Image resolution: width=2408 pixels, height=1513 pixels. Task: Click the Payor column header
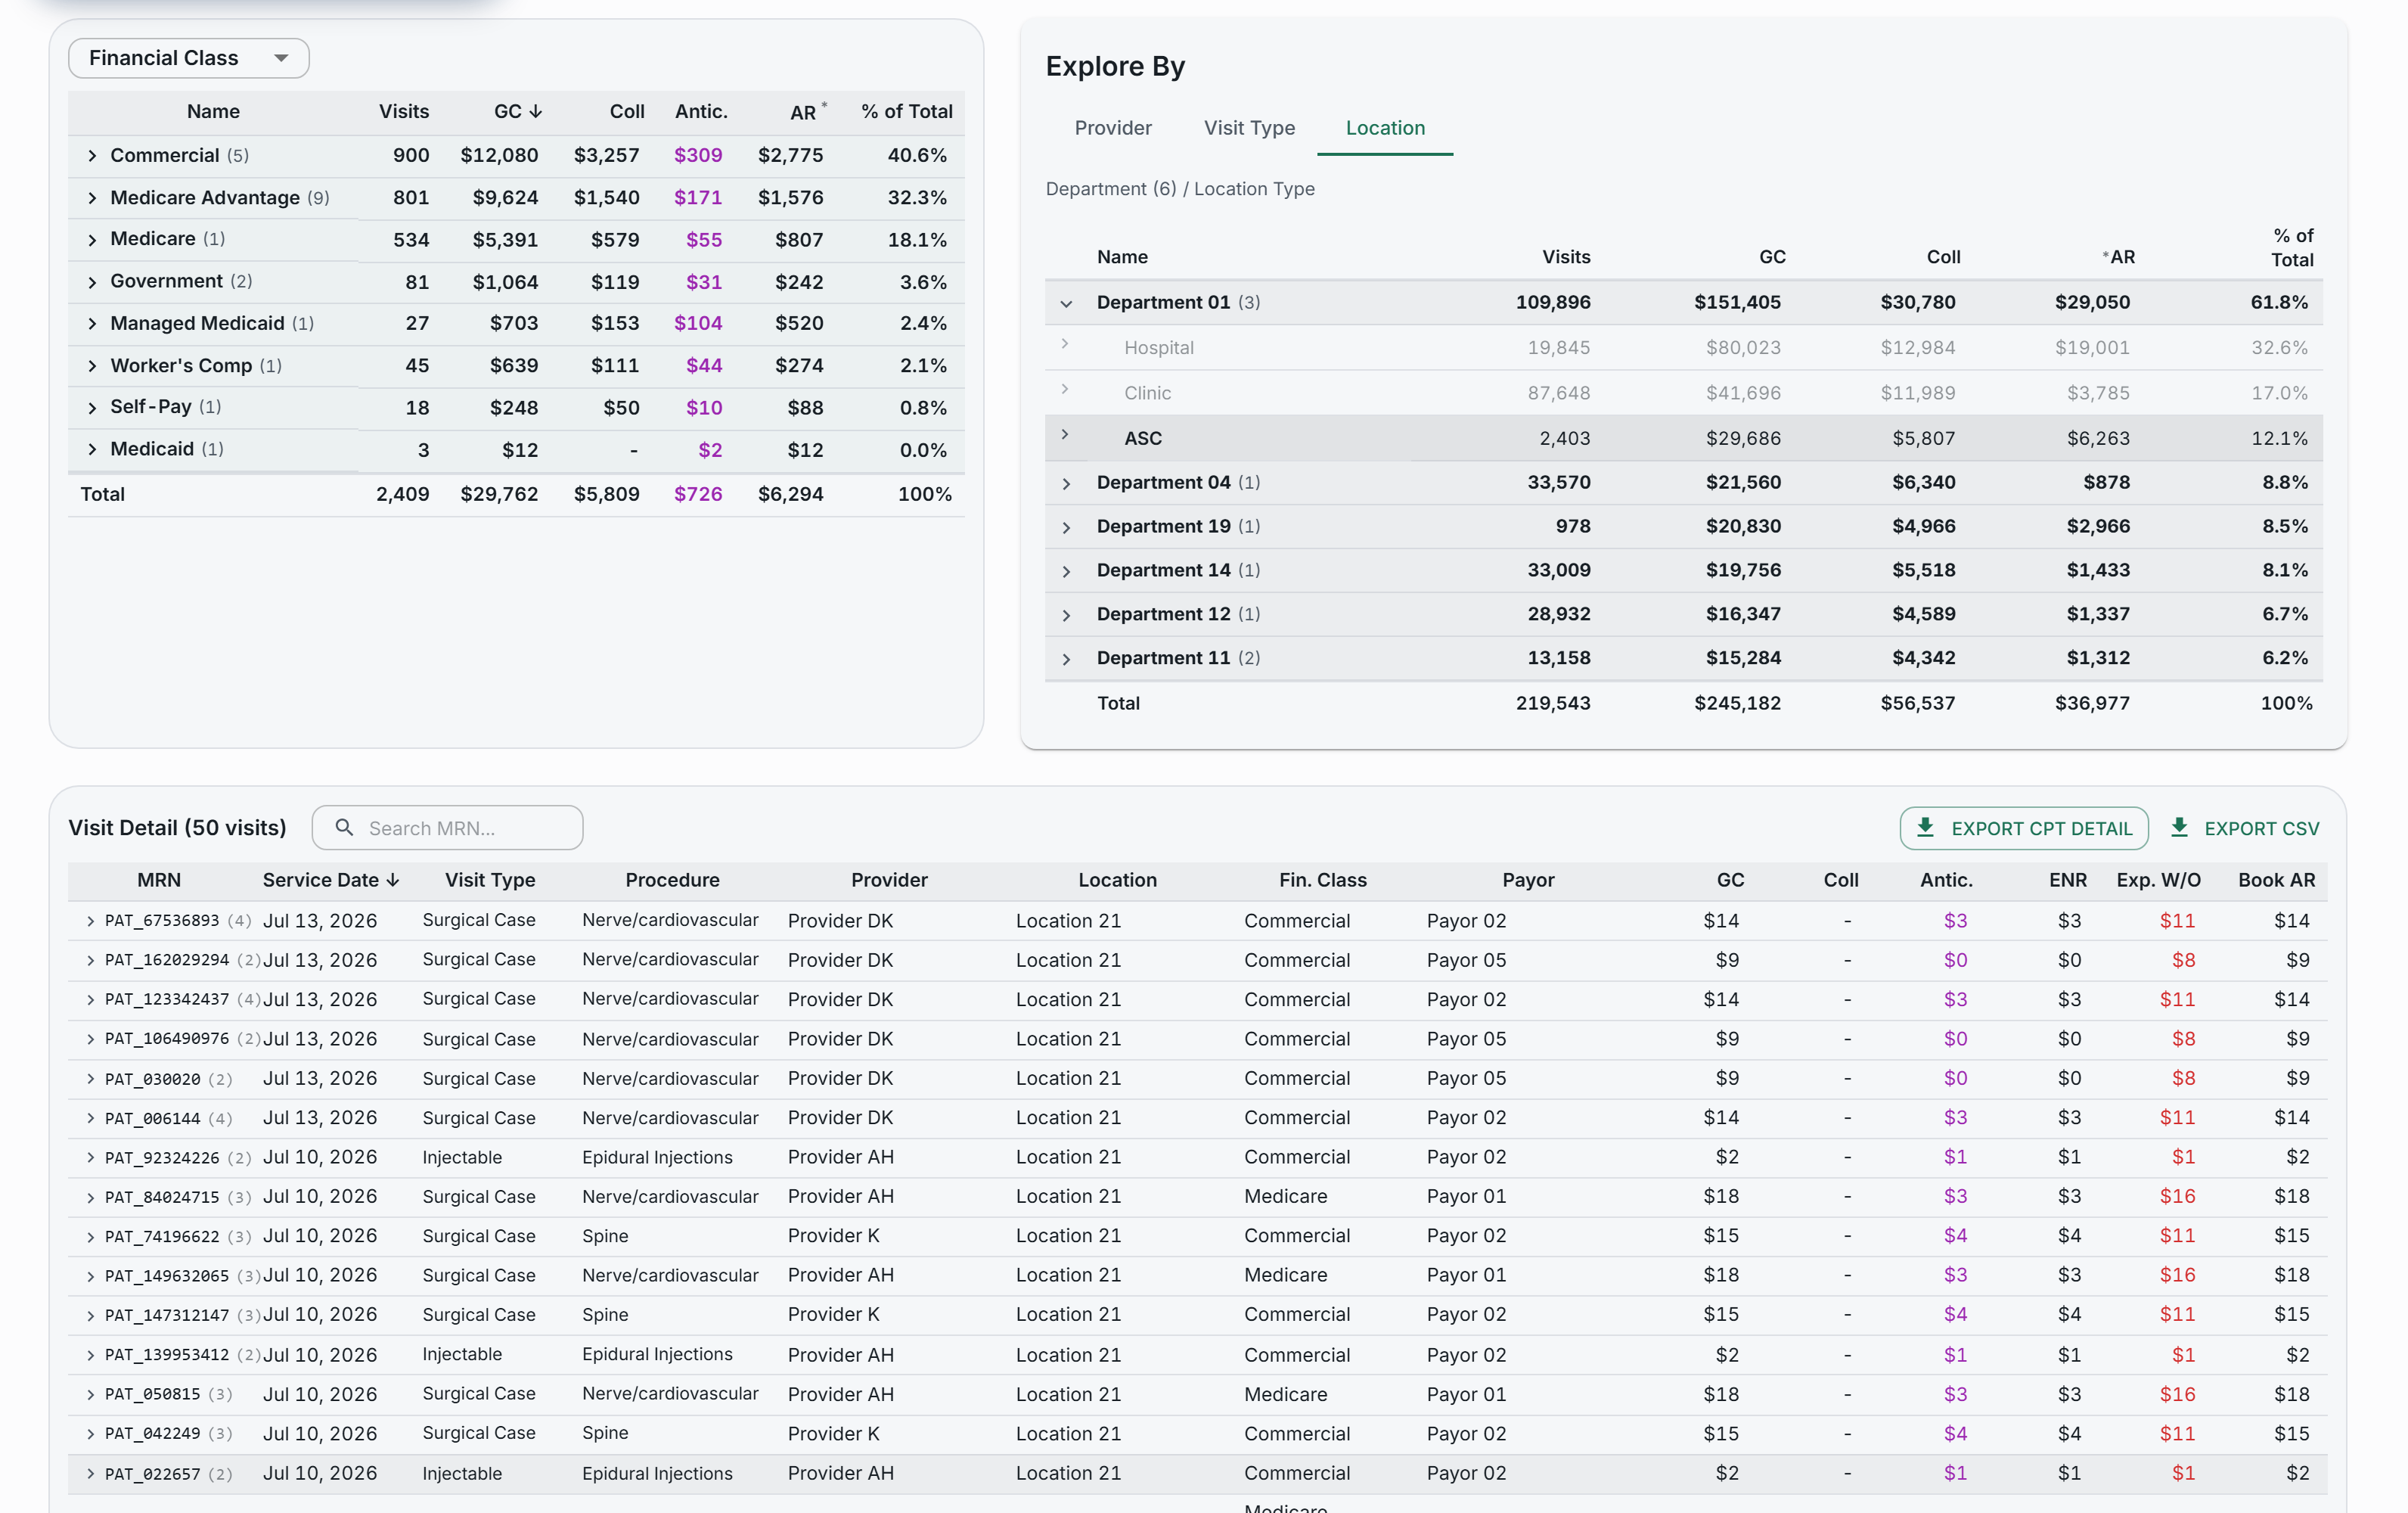(1528, 880)
